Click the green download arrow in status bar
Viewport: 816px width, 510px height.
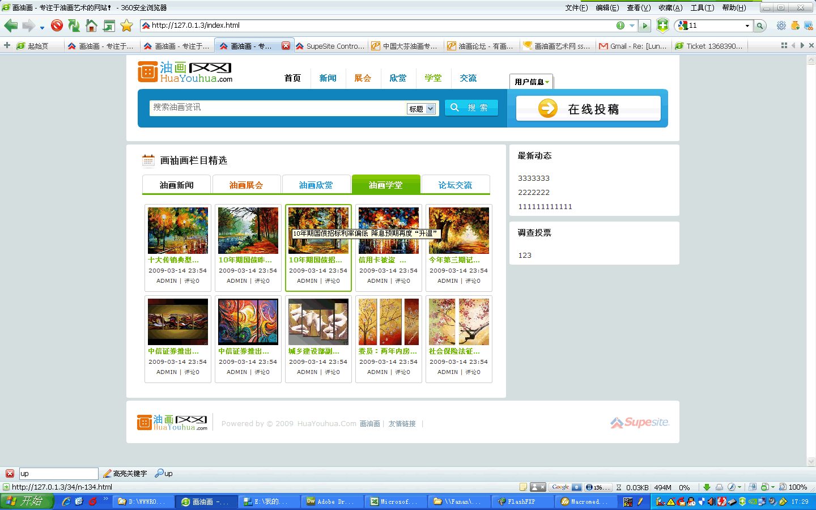tap(707, 487)
